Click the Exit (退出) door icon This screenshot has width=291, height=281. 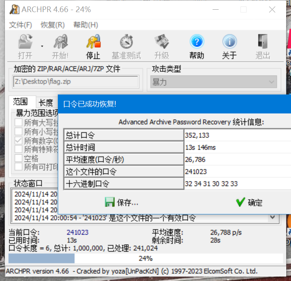pos(263,42)
